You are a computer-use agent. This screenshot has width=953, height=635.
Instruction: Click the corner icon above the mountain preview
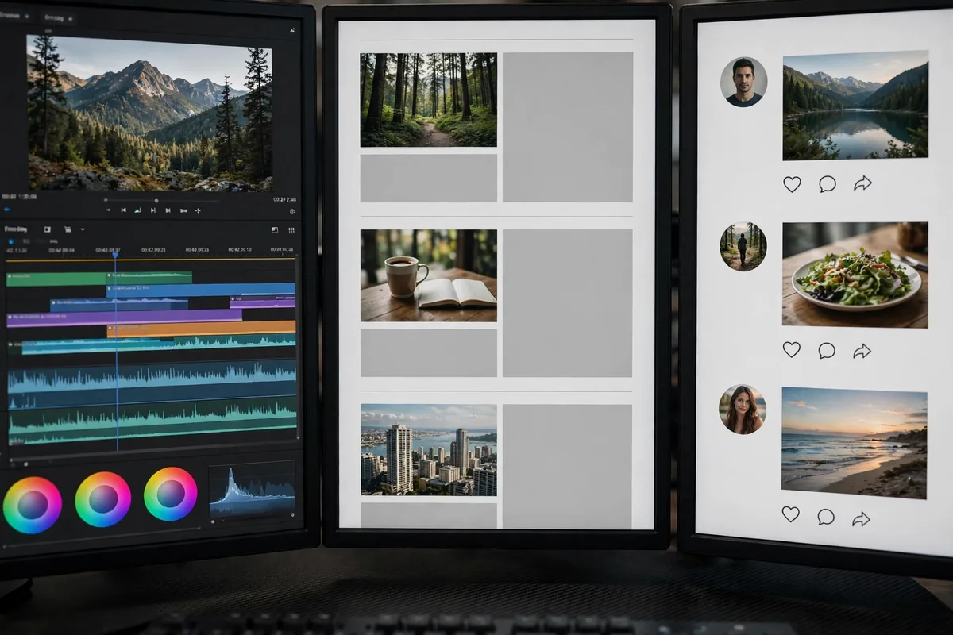tap(292, 29)
